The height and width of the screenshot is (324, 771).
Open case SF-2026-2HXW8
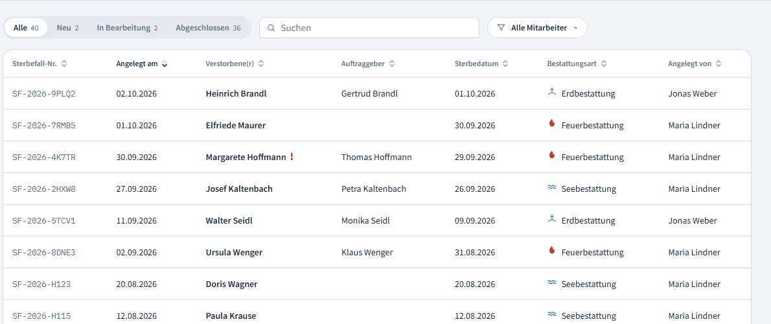pos(44,189)
